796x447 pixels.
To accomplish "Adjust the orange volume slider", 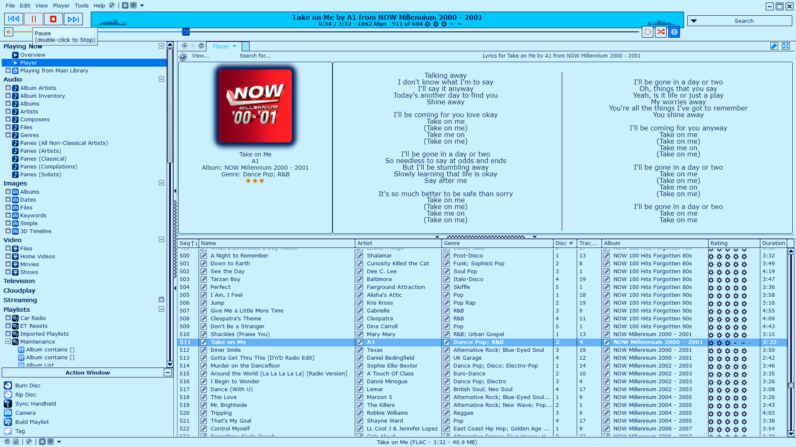I will click(23, 32).
